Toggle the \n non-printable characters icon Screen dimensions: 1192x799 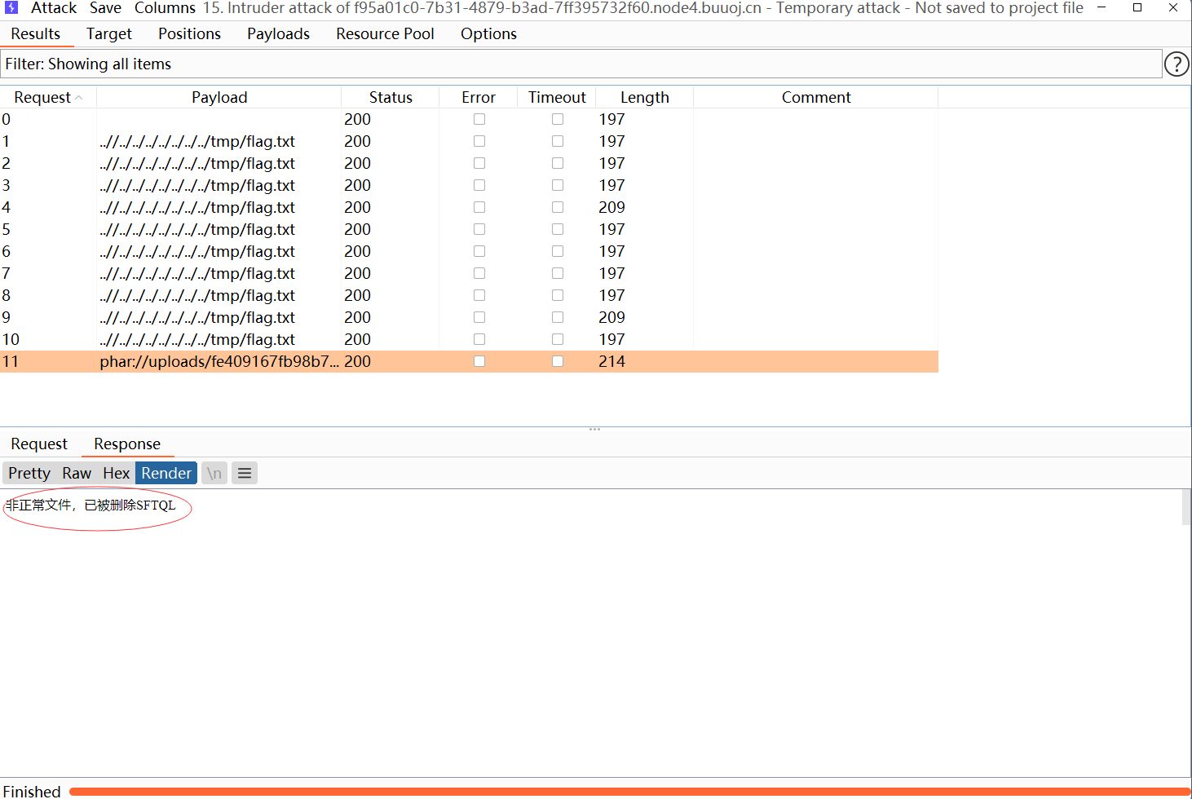pos(214,474)
